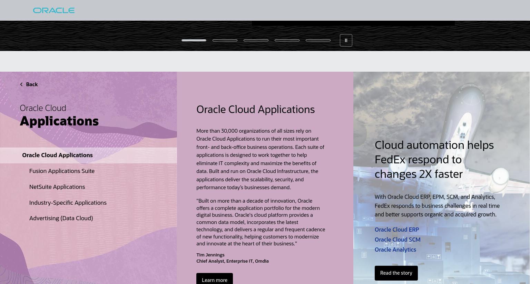Select the third carousel slide indicator

coord(256,40)
